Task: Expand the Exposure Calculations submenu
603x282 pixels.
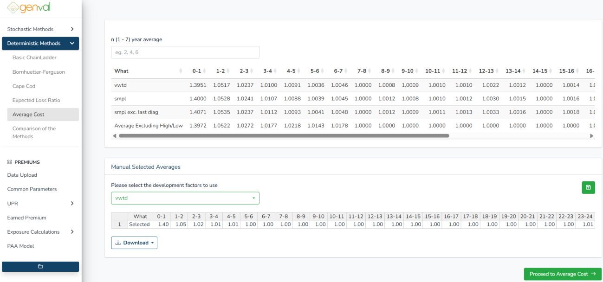Action: coord(40,232)
